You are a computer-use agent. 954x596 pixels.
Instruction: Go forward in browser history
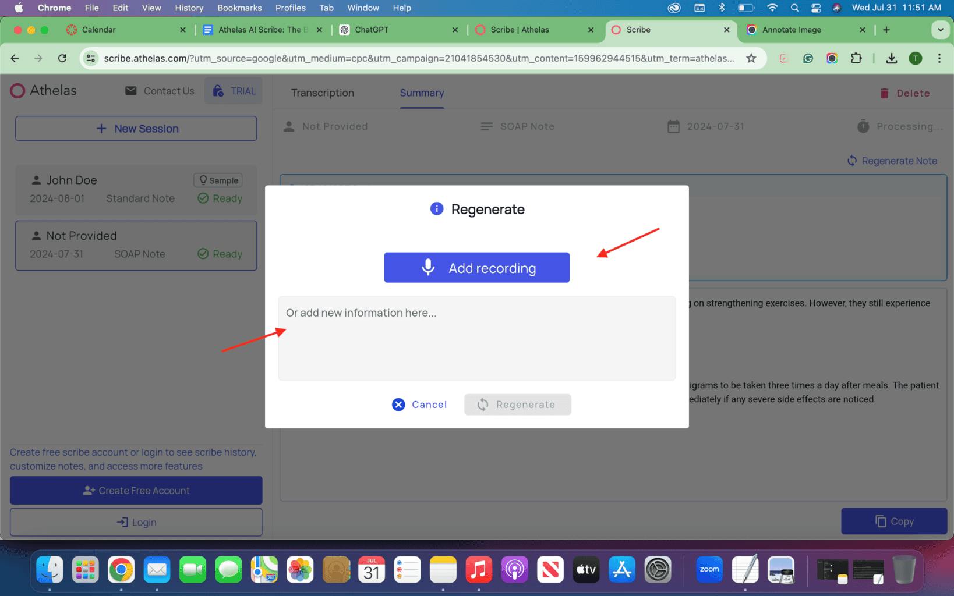pos(38,58)
